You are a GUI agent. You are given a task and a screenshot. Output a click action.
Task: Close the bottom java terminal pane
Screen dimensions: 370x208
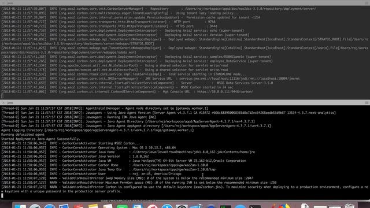pyautogui.click(x=3, y=103)
